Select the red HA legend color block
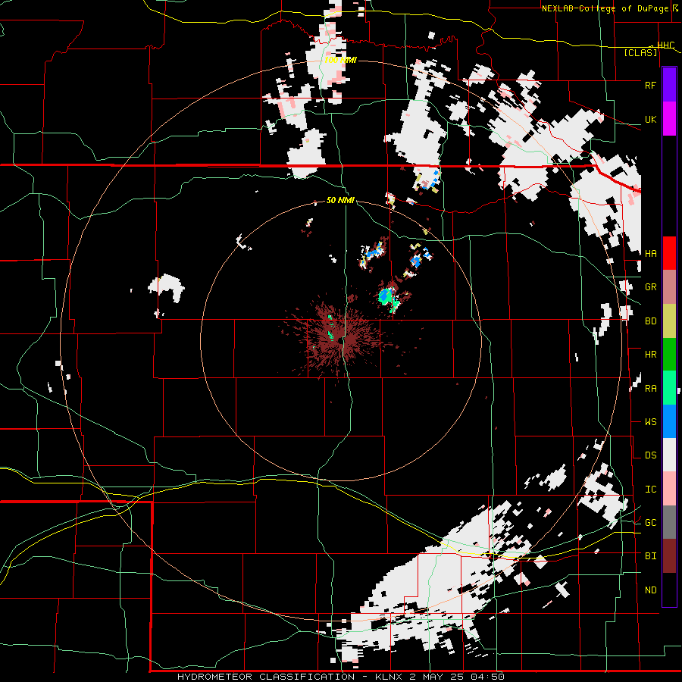The height and width of the screenshot is (682, 682). click(x=669, y=253)
